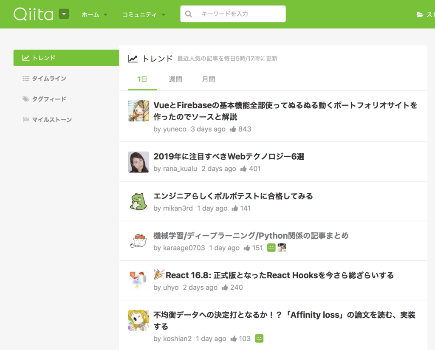Switch to the 週間 tab

click(175, 79)
